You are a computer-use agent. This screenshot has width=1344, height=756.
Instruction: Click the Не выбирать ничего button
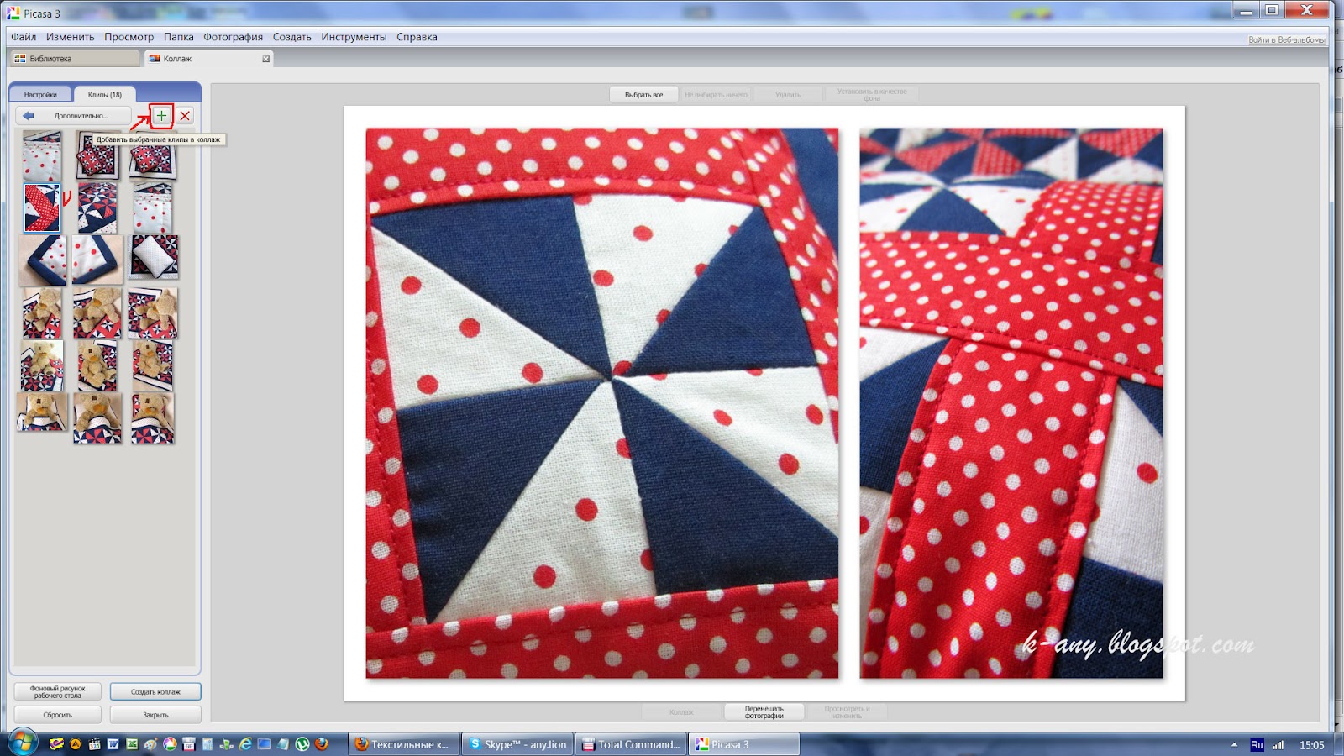coord(716,95)
